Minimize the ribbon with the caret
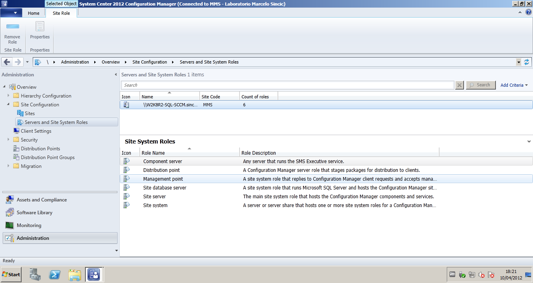This screenshot has width=533, height=283. tap(520, 12)
